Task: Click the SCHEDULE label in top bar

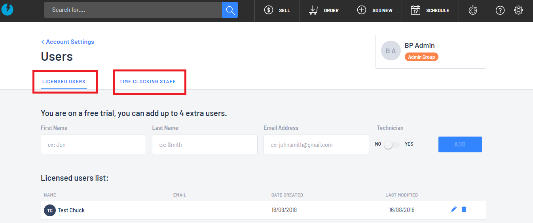Action: tap(438, 11)
